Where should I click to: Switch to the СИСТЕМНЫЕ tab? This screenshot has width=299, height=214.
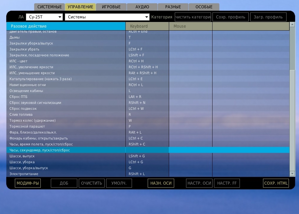49,7
